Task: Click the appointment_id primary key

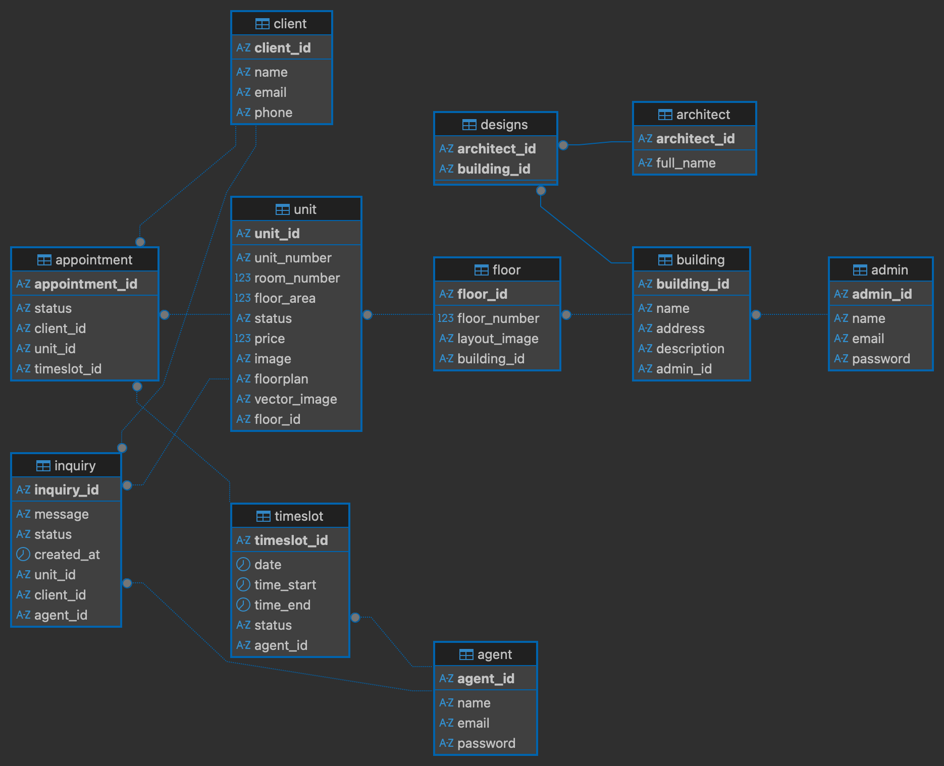Action: (85, 284)
